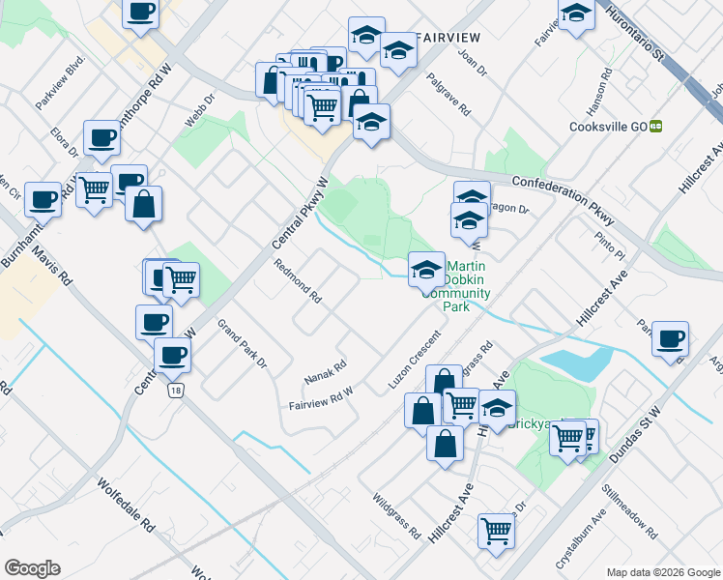Select the Luzon Crescent street label

tap(415, 360)
